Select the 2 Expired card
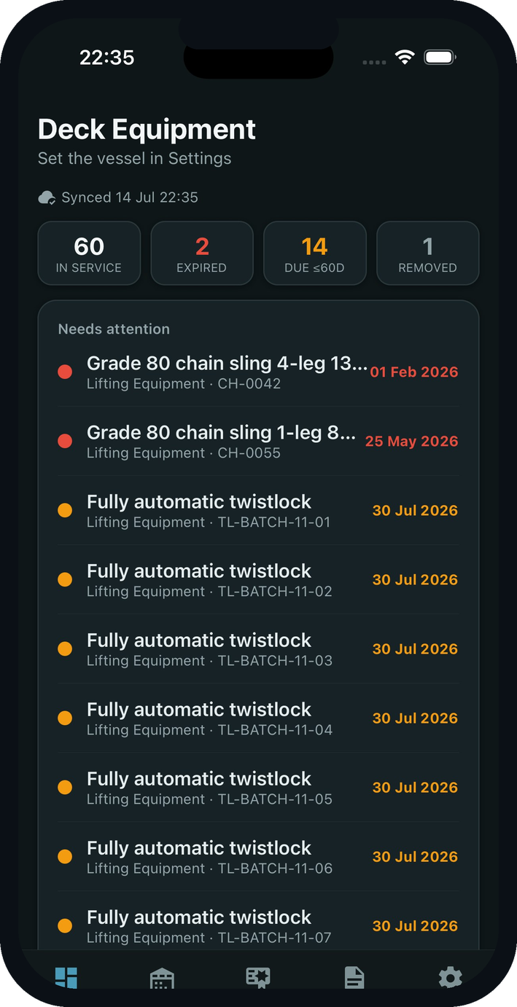The image size is (517, 1007). 202,253
